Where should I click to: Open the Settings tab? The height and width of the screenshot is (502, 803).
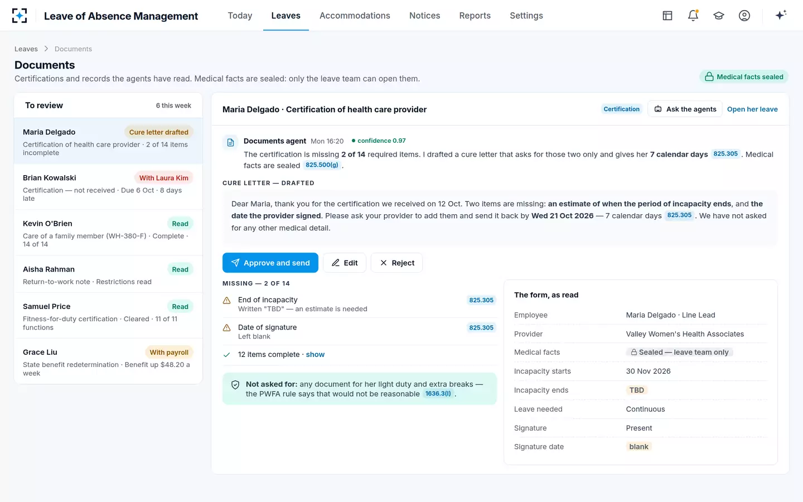click(x=526, y=16)
